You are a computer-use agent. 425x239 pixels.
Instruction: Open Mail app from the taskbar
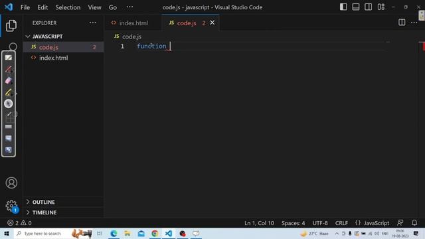coord(141,233)
